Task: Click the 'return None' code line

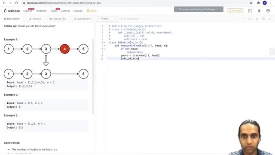Action: tap(134, 52)
